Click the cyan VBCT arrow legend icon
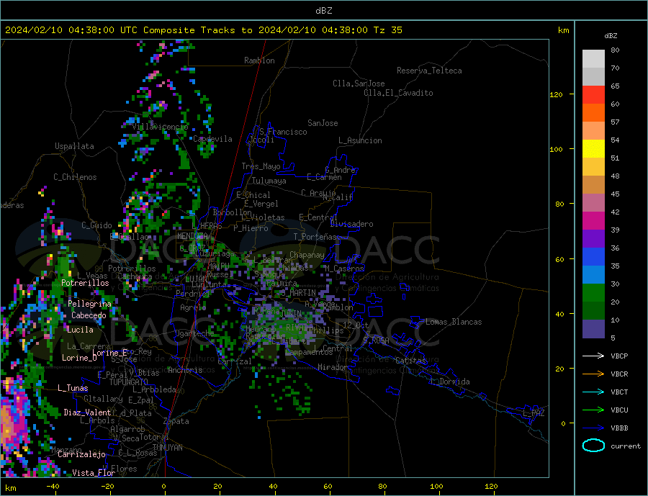648x496 pixels. [x=593, y=392]
